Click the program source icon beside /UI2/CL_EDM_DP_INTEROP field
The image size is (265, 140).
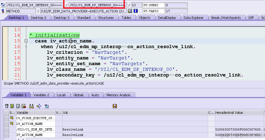click(3, 5)
